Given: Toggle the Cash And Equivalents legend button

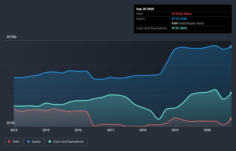Looking at the screenshot, I should click(66, 142).
